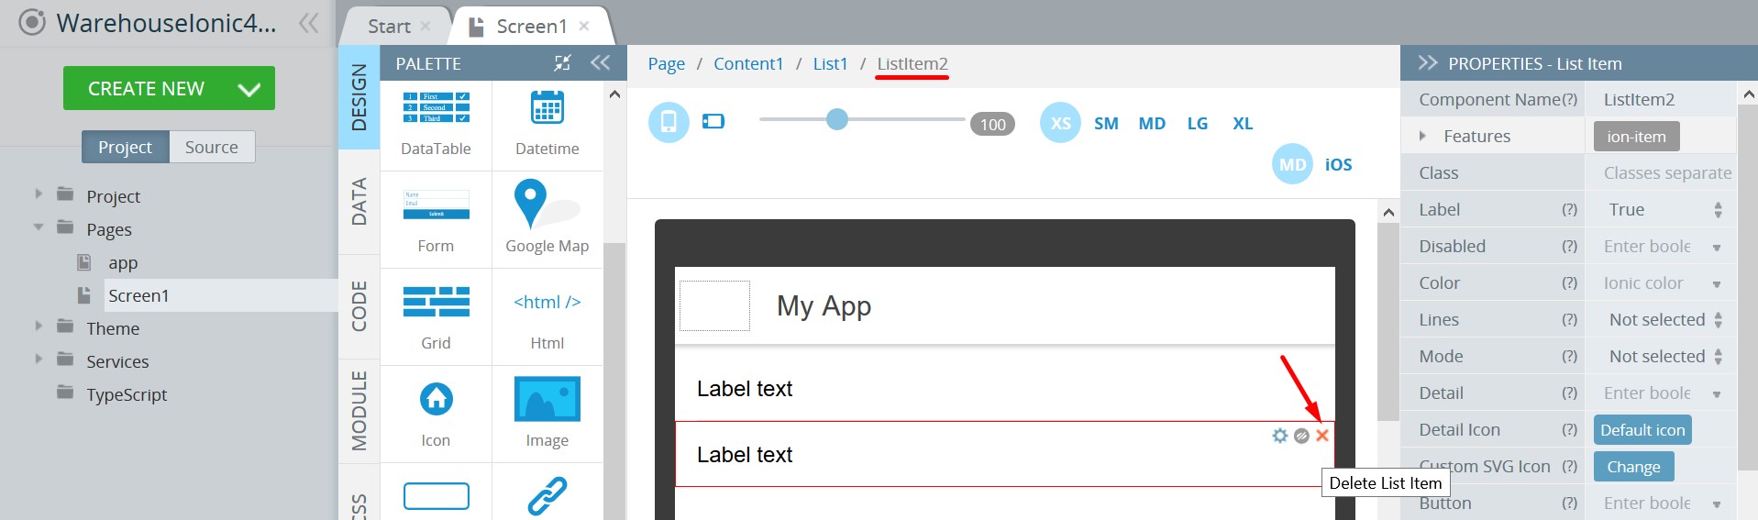Click the gray round icon on list item
The width and height of the screenshot is (1758, 520).
tap(1301, 436)
